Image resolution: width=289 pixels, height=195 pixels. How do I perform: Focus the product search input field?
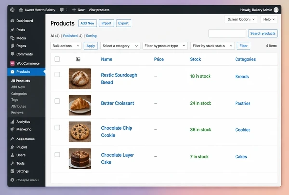227,33
